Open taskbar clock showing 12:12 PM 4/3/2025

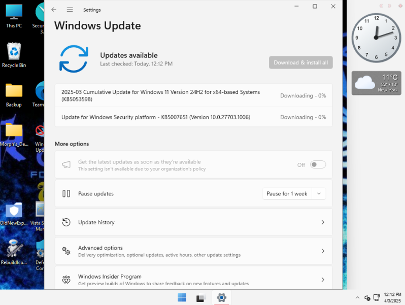tap(393, 297)
